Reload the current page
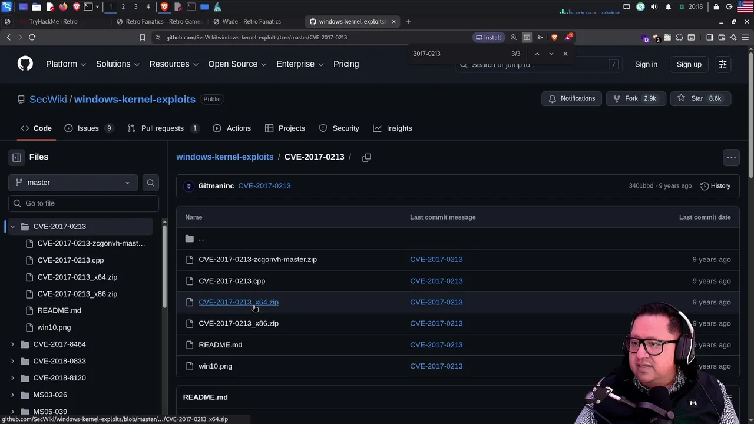The image size is (754, 424). pyautogui.click(x=32, y=37)
